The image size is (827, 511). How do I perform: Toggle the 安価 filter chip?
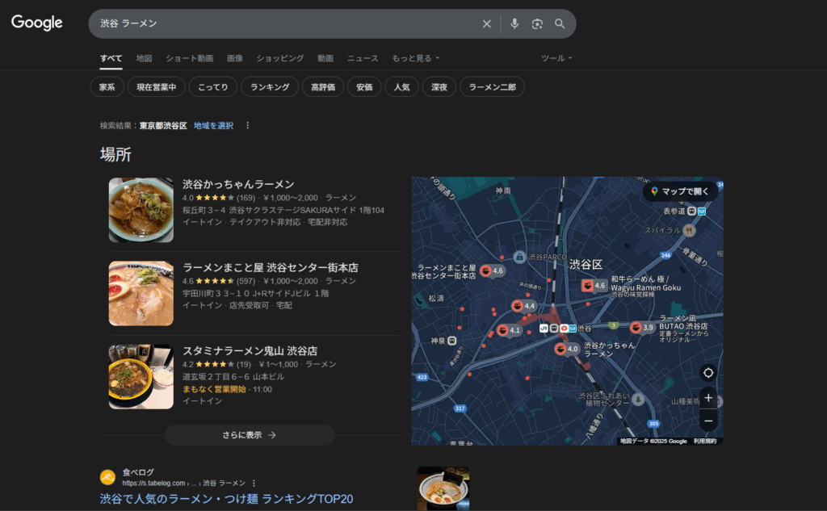coord(364,87)
